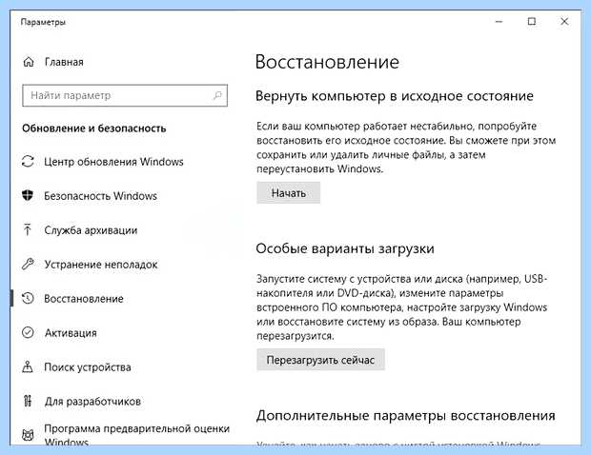
Task: Open Программа предварительной оценки Windows
Action: click(137, 435)
